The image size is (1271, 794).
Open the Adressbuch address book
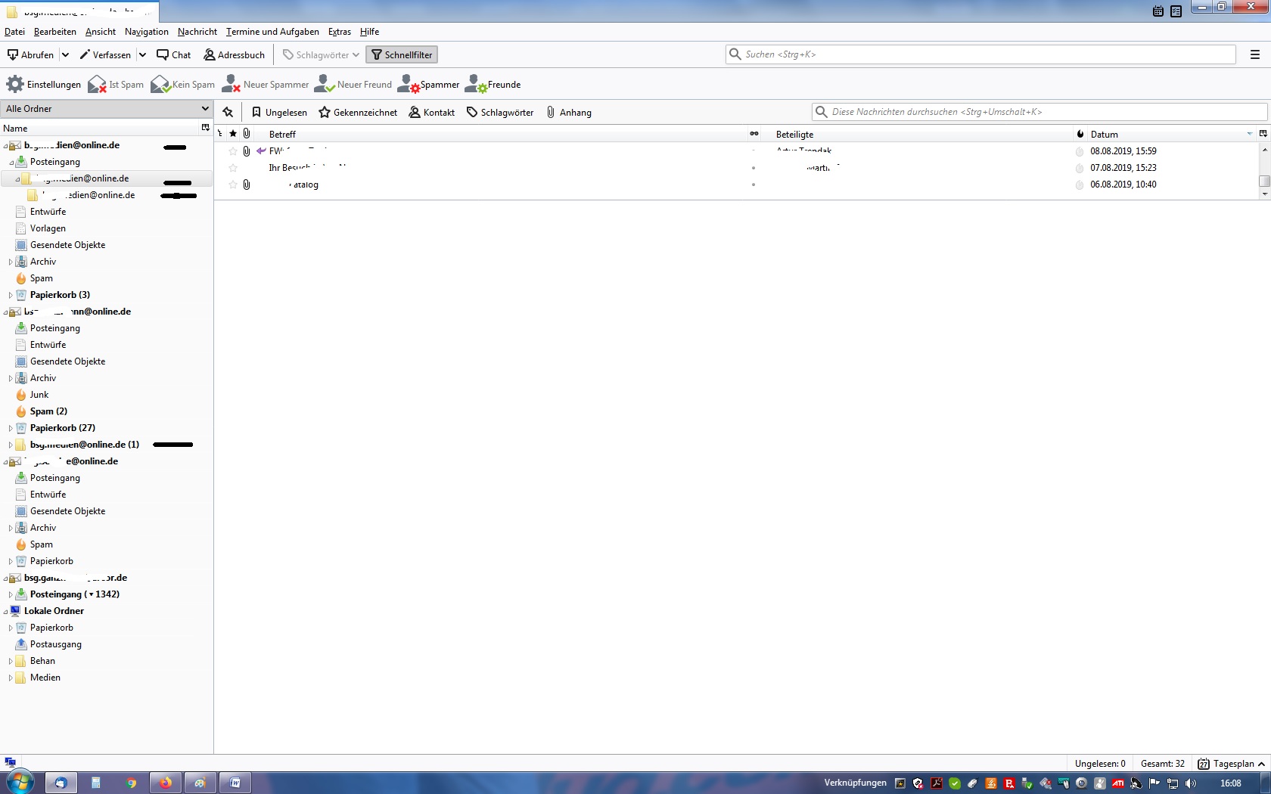(x=235, y=54)
